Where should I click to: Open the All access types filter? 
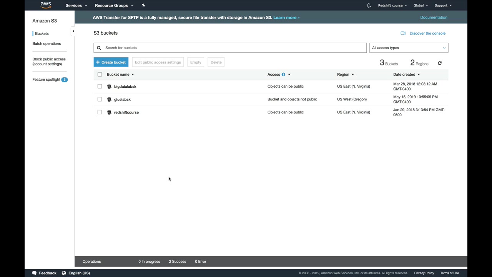[x=409, y=48]
